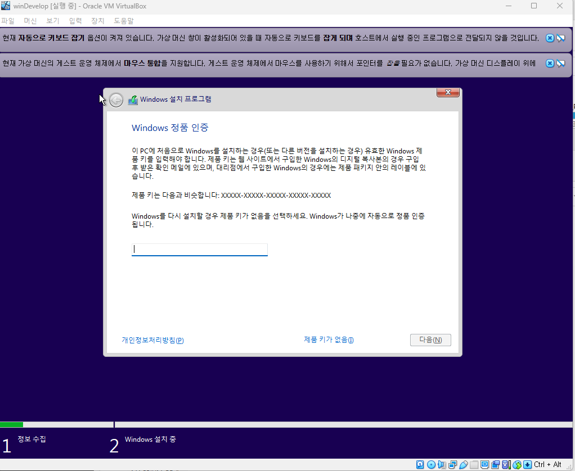The image size is (575, 471).
Task: Click the CPU virtualization status icon
Action: coord(506,464)
